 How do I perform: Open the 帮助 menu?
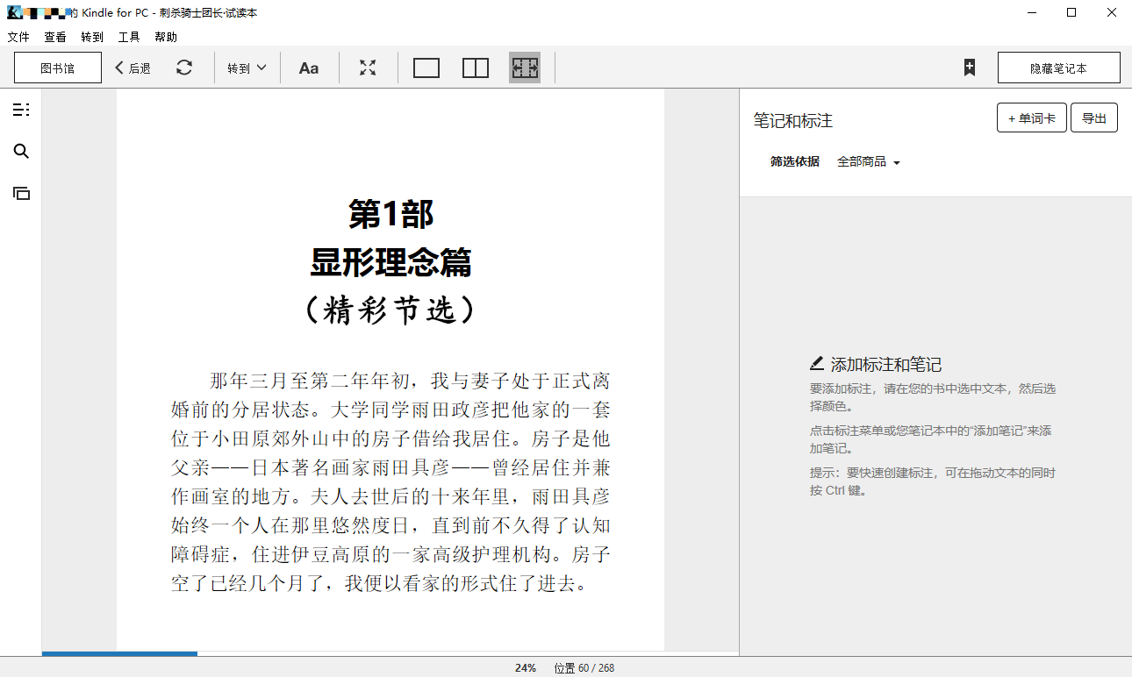pos(166,37)
